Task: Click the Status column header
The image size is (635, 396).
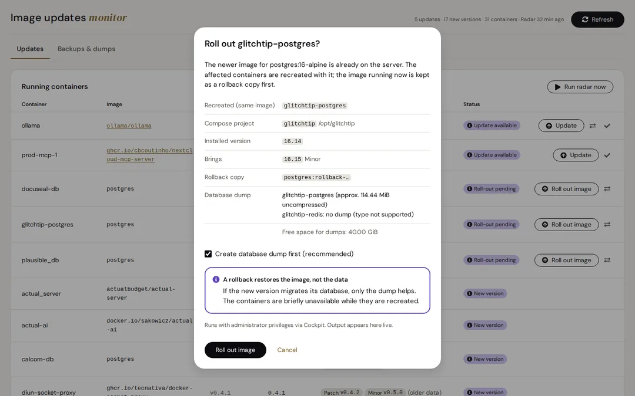Action: click(x=472, y=104)
